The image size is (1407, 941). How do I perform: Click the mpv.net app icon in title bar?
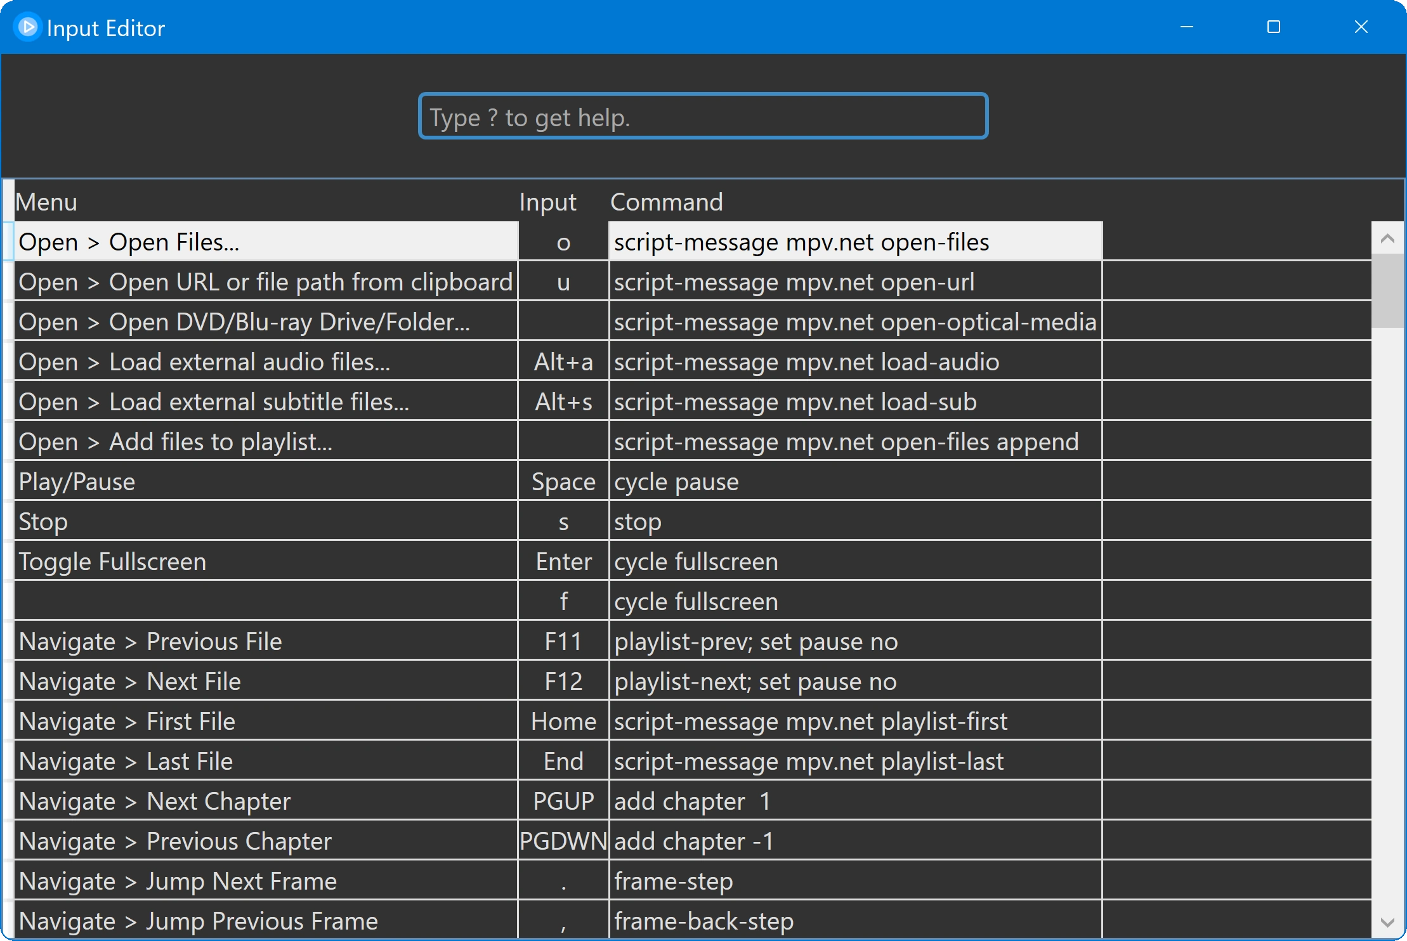coord(27,27)
